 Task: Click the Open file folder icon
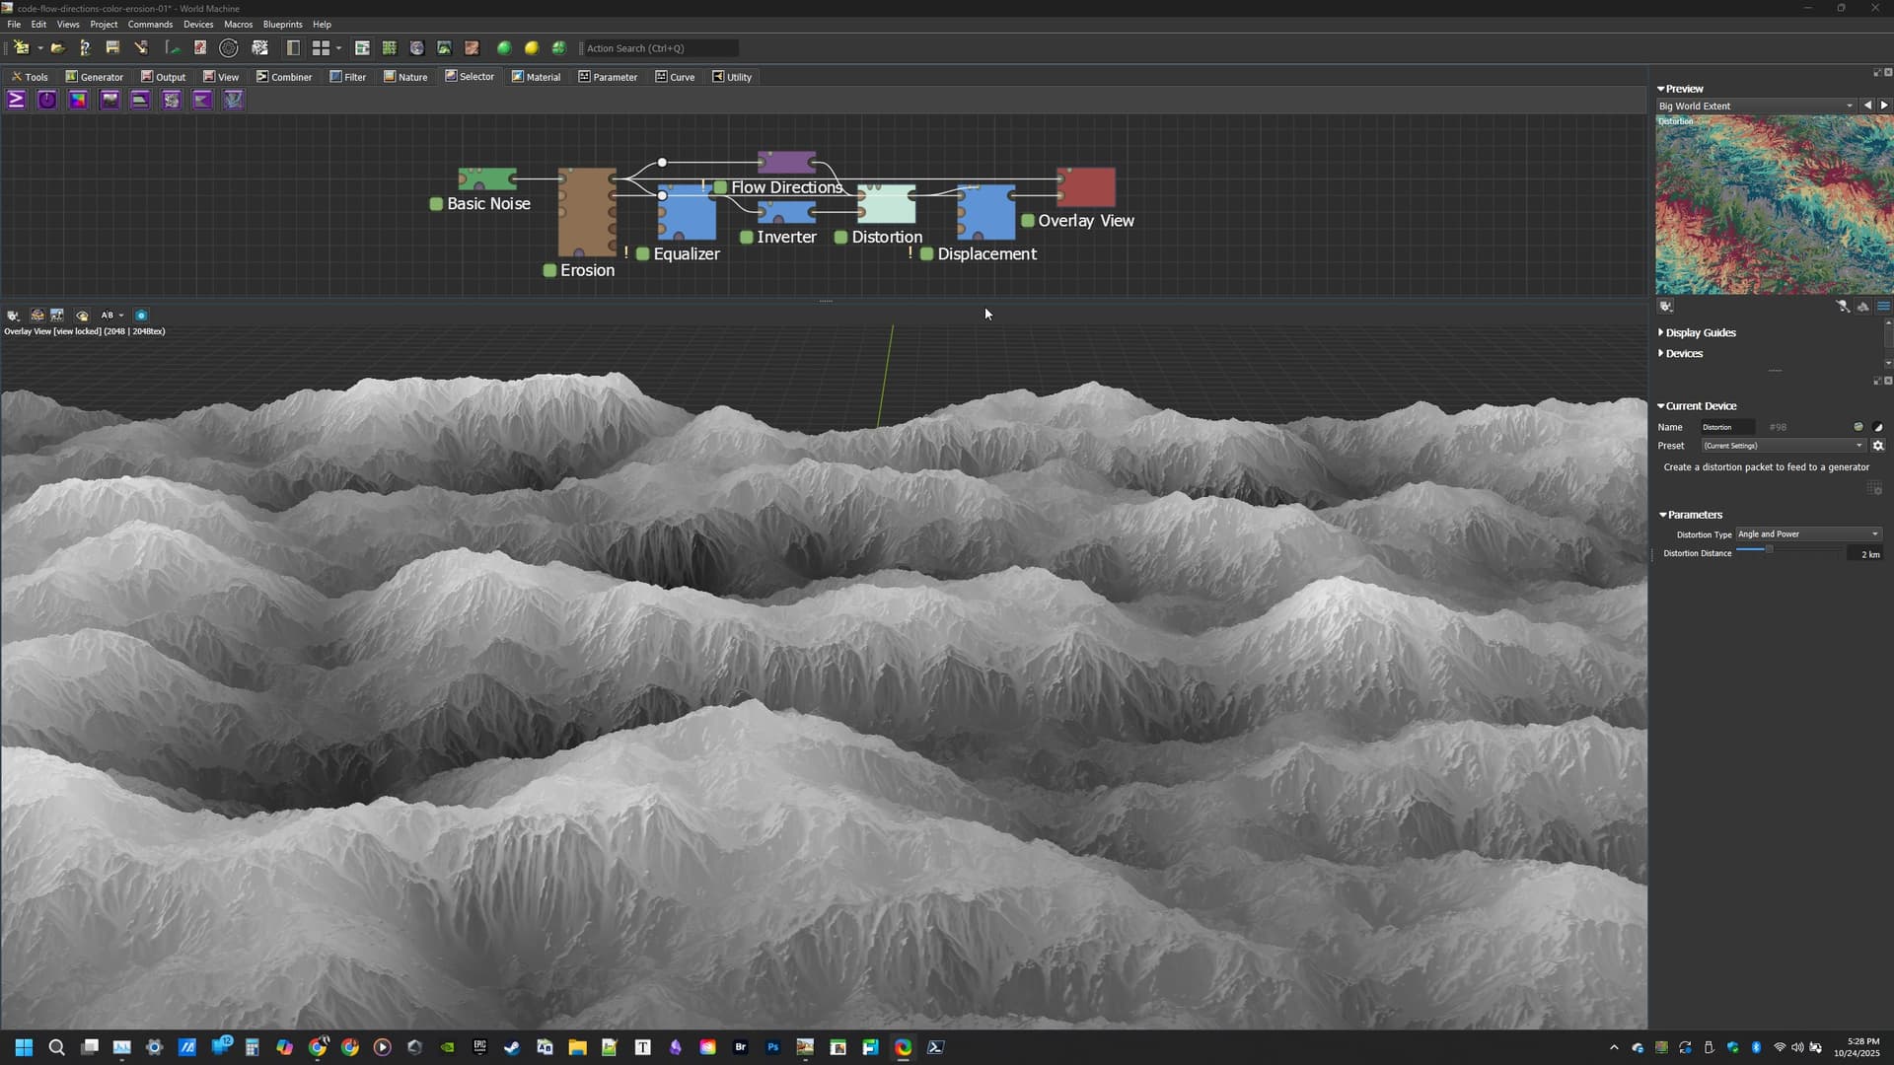pos(58,47)
